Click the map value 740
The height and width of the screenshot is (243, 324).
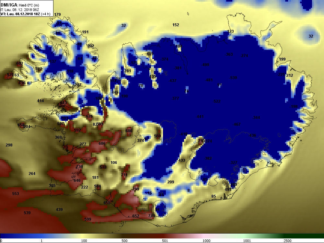coord(151,215)
